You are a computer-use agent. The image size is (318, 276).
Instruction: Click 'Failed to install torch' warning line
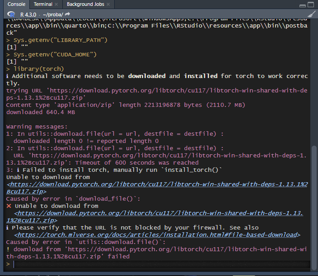point(114,170)
